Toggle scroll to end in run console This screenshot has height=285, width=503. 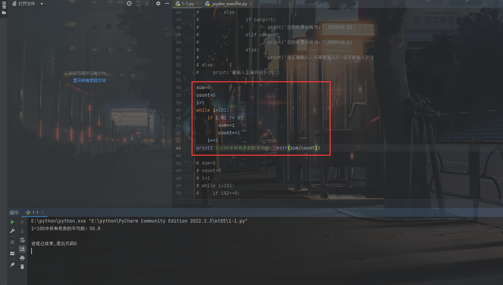tap(22, 249)
